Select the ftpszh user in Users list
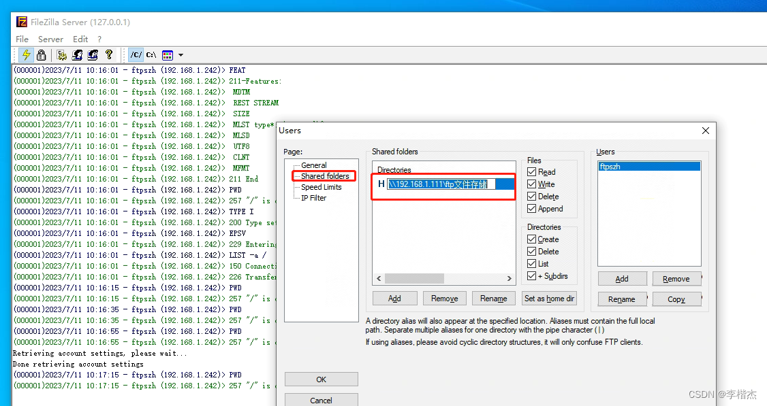Viewport: 767px width, 406px height. tap(649, 167)
